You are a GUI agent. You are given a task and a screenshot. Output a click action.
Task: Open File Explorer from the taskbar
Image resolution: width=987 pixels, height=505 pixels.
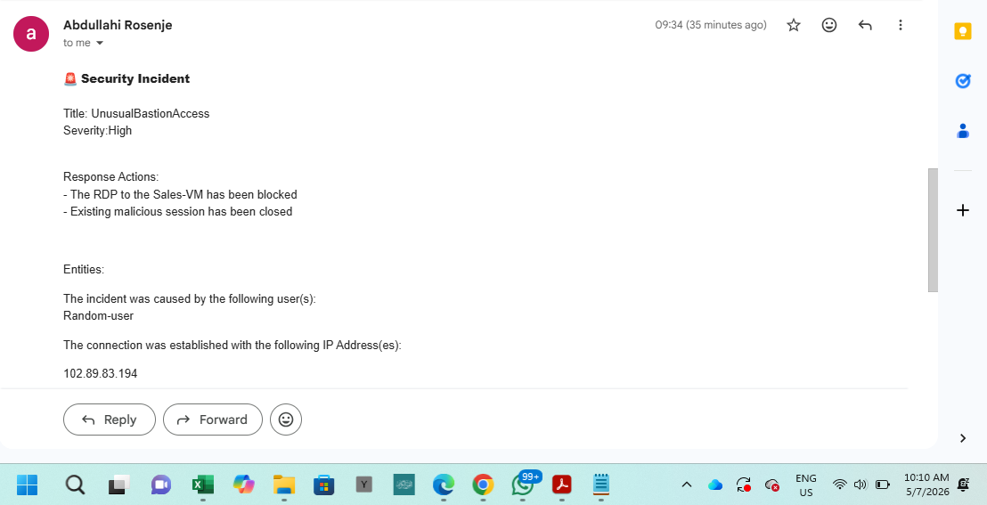pos(284,485)
